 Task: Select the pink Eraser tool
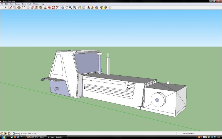32,8
